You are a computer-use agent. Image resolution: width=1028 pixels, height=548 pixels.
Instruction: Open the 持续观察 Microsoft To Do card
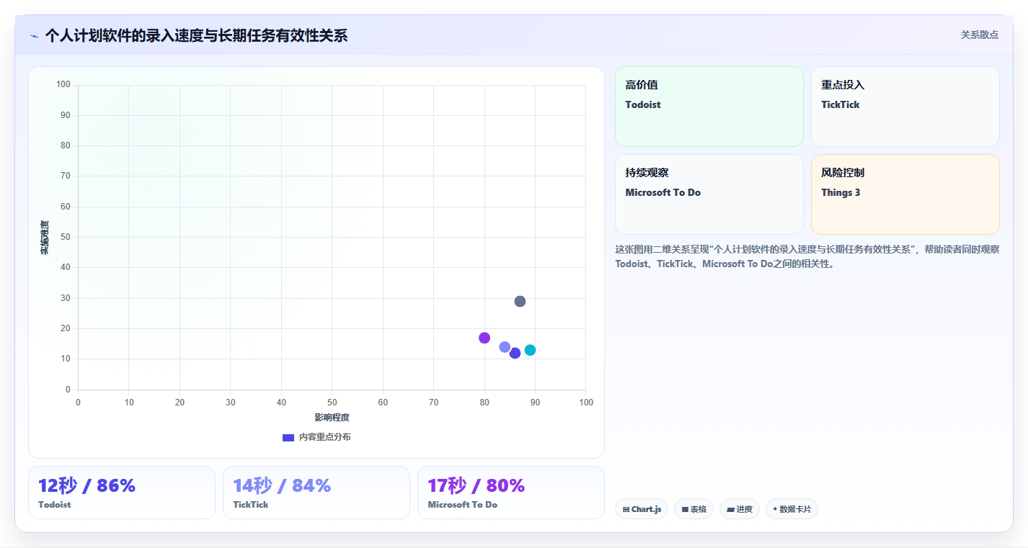[709, 194]
